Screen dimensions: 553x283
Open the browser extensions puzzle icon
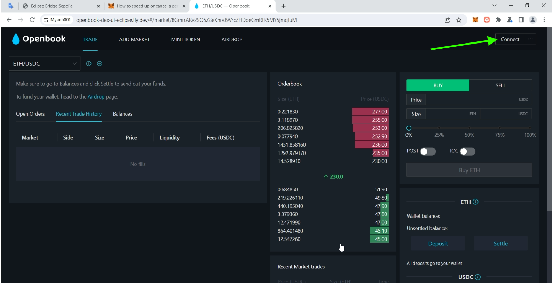coord(498,20)
